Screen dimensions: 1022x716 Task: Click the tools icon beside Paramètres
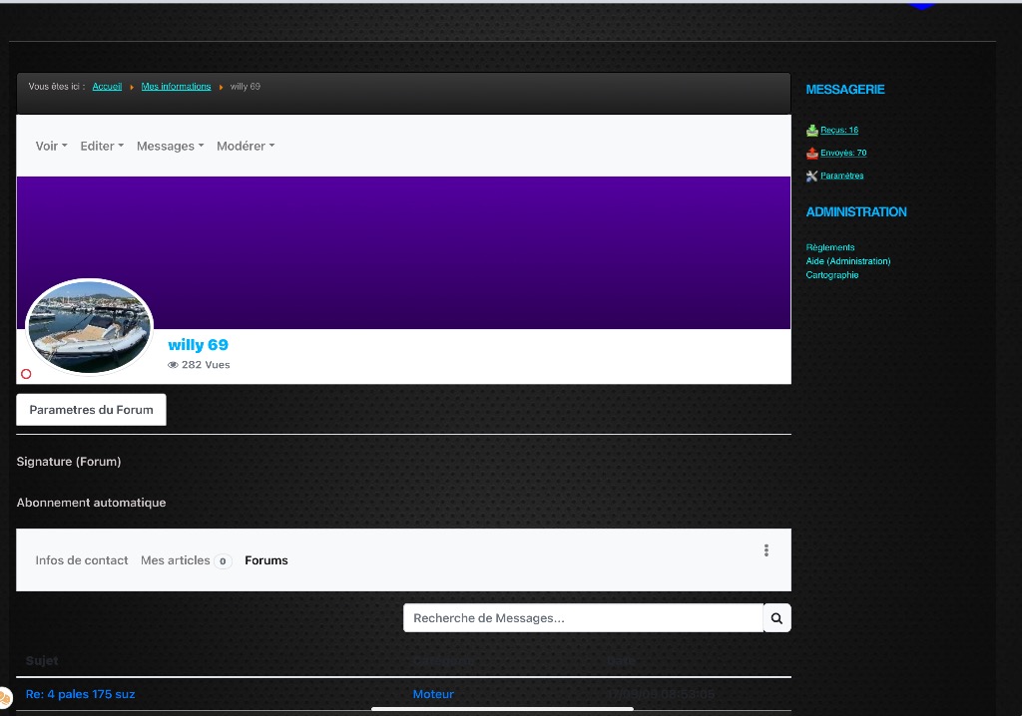(812, 177)
